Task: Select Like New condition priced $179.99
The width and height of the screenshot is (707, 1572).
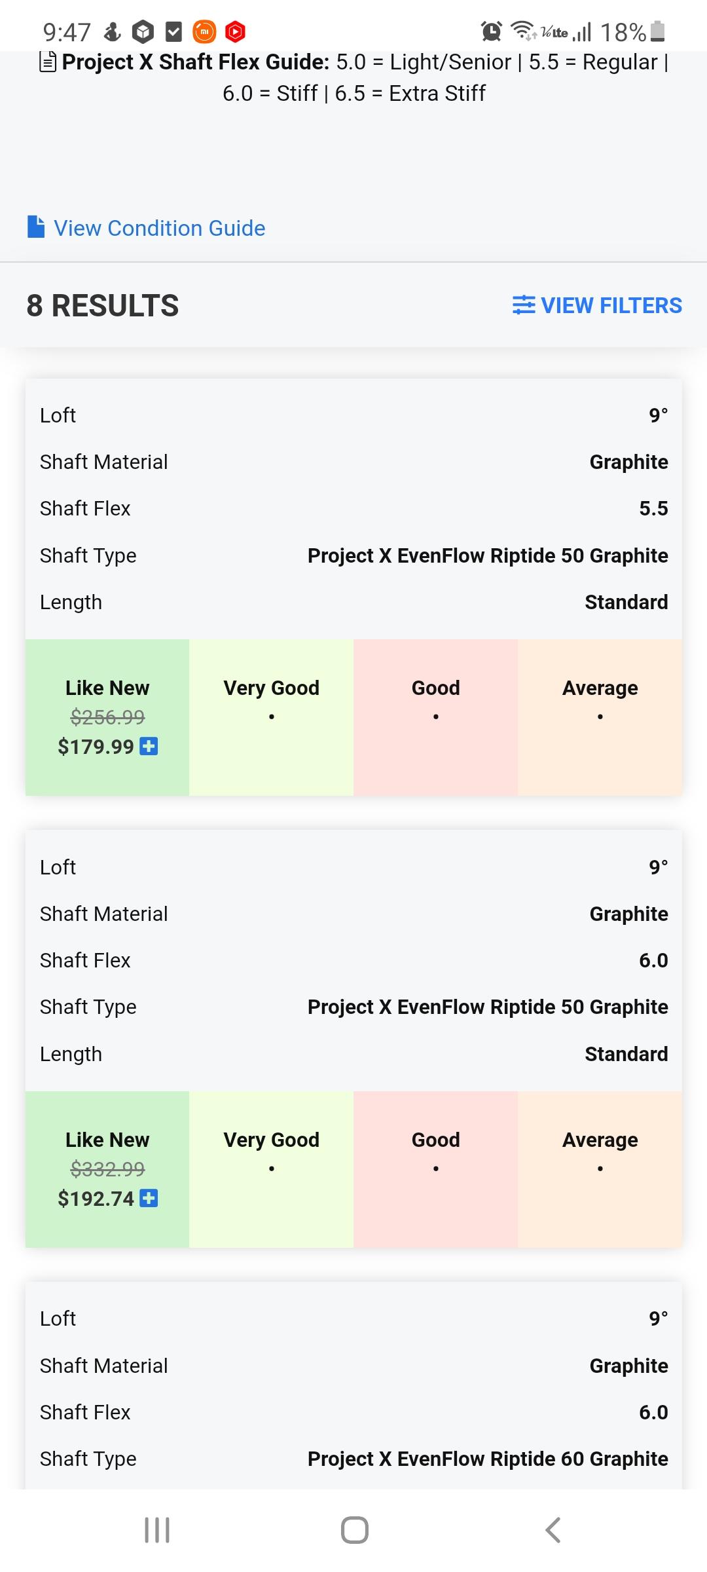Action: tap(107, 717)
